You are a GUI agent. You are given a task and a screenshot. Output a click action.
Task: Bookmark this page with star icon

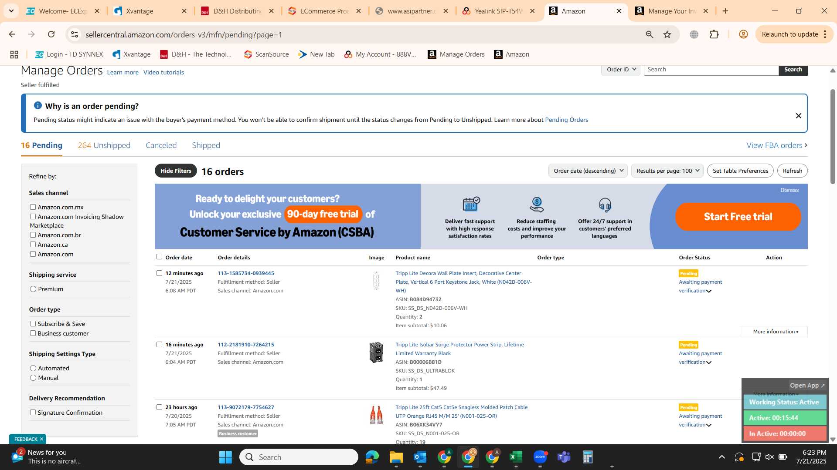click(x=667, y=34)
